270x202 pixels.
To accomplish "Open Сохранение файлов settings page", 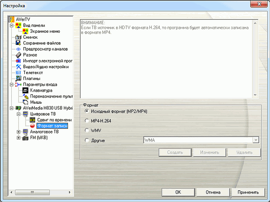I will coord(42,43).
